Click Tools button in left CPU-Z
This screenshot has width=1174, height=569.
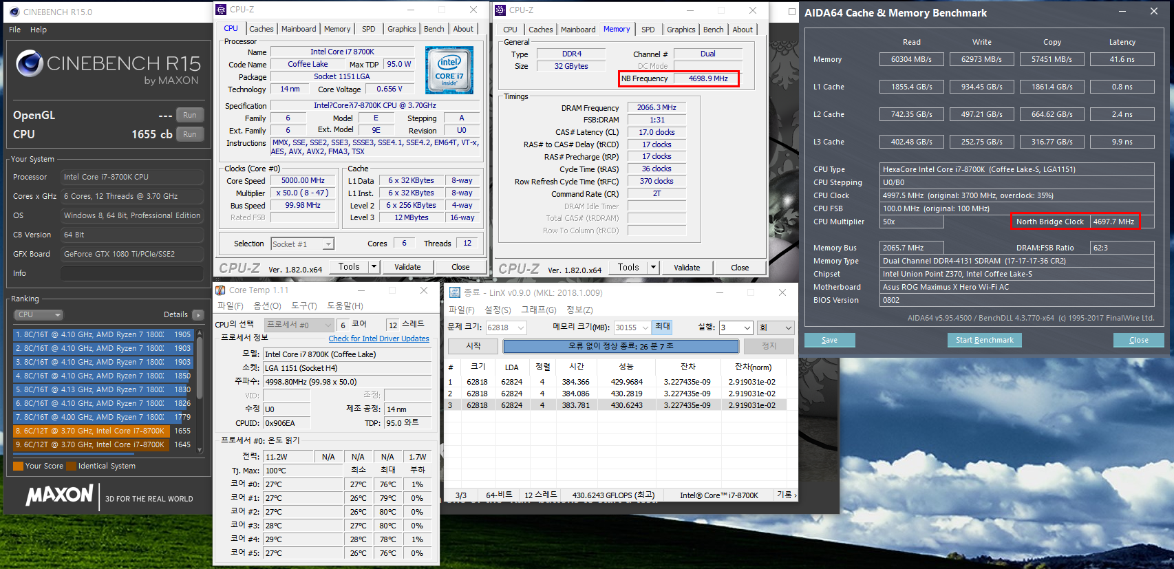(349, 267)
